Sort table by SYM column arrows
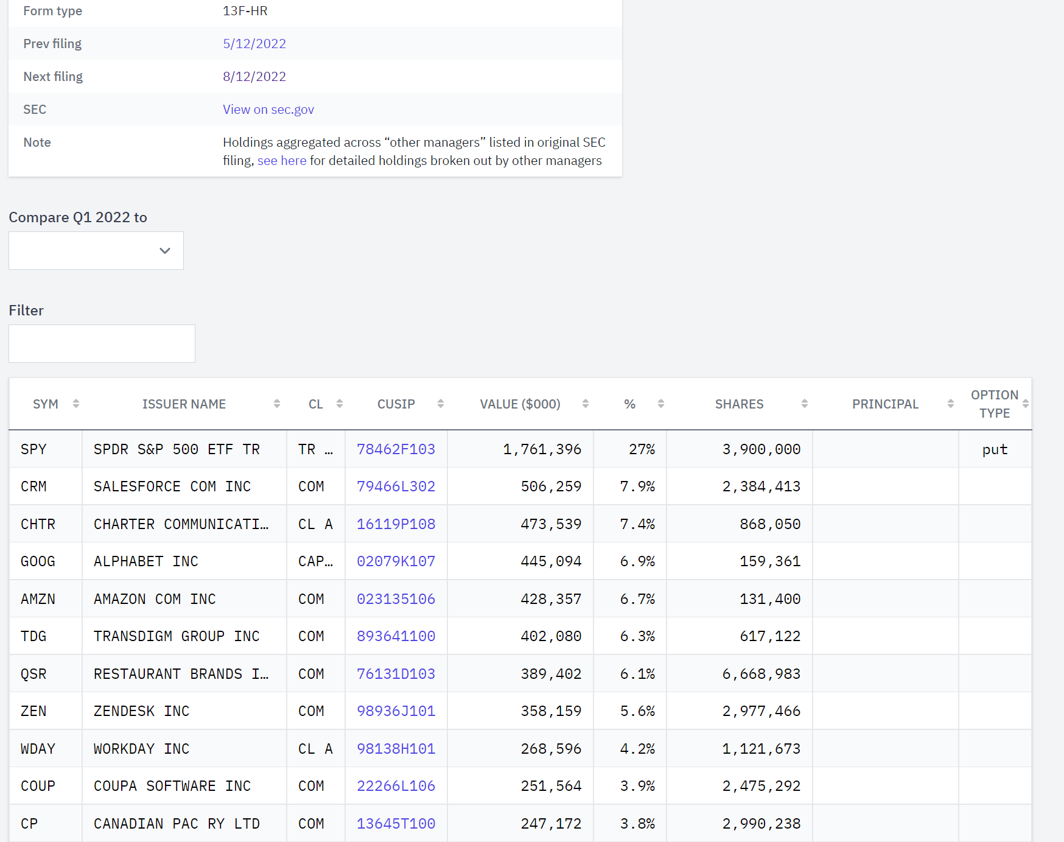The height and width of the screenshot is (842, 1064). coord(76,404)
